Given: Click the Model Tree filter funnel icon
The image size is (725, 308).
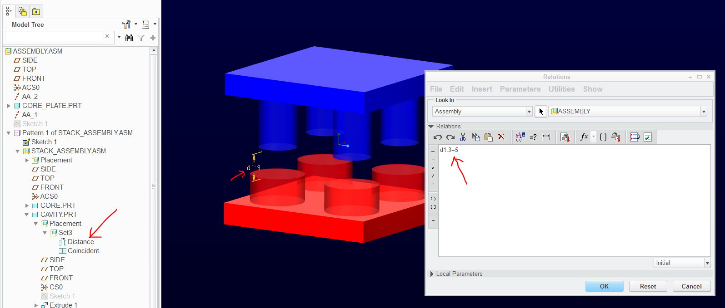Looking at the screenshot, I should [x=141, y=38].
